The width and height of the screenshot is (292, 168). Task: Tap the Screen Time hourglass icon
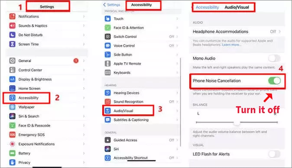point(12,44)
